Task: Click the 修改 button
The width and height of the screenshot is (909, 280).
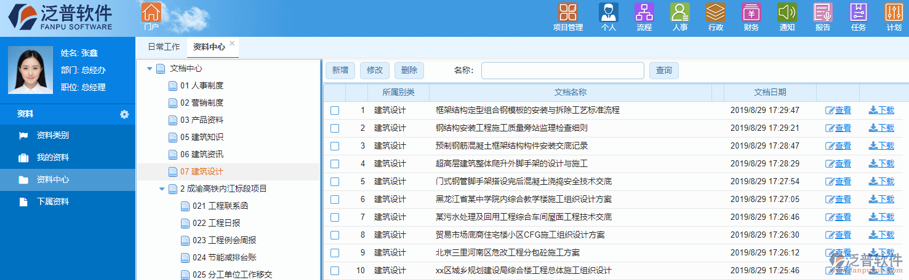Action: pos(375,71)
